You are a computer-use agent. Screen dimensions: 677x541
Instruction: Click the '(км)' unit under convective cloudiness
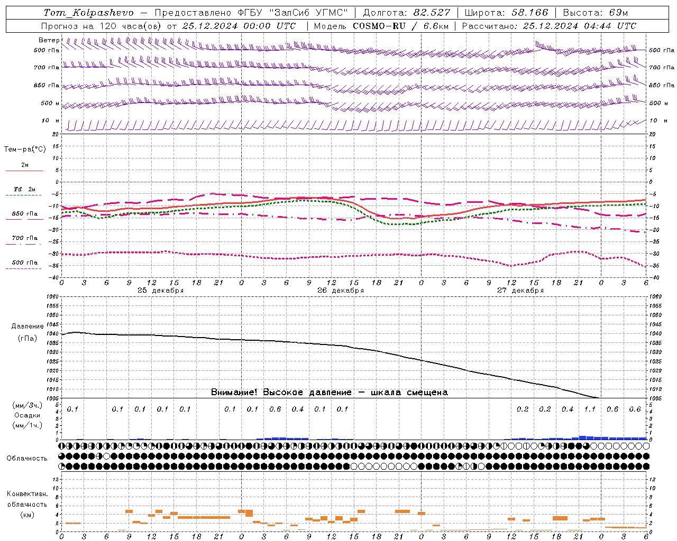pos(27,515)
